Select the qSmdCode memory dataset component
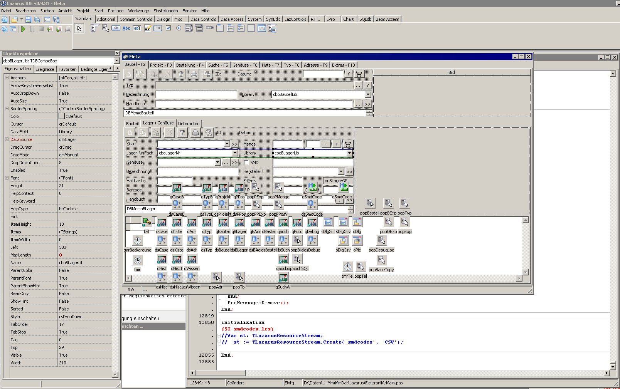This screenshot has height=389, width=620. pyautogui.click(x=312, y=187)
